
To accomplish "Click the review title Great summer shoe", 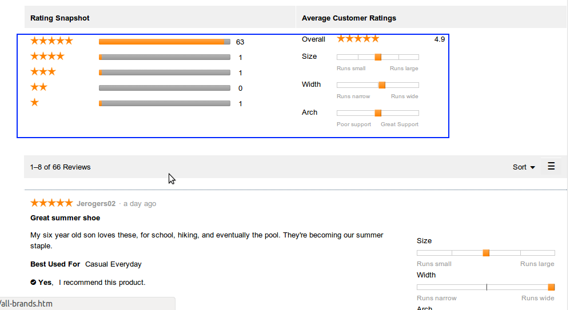I will tap(65, 218).
